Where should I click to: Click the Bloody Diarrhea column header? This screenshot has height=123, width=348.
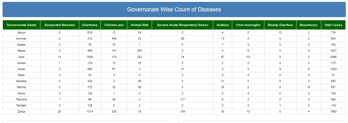pyautogui.click(x=280, y=25)
